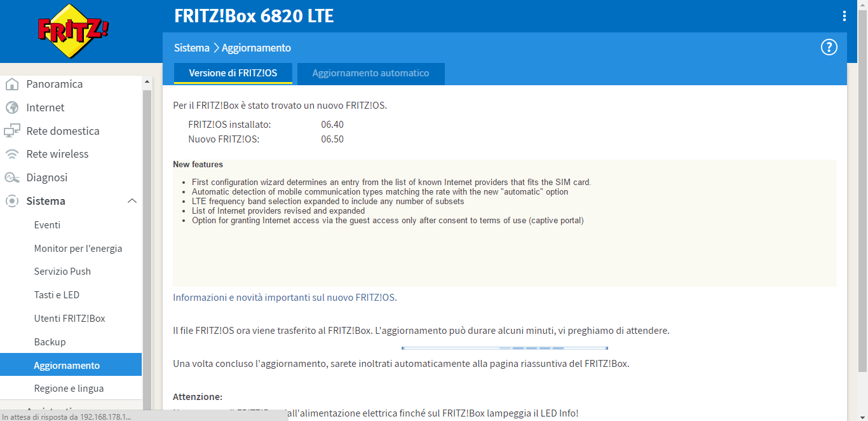Click the automatic detection feature line
Image resolution: width=868 pixels, height=421 pixels.
pyautogui.click(x=380, y=192)
